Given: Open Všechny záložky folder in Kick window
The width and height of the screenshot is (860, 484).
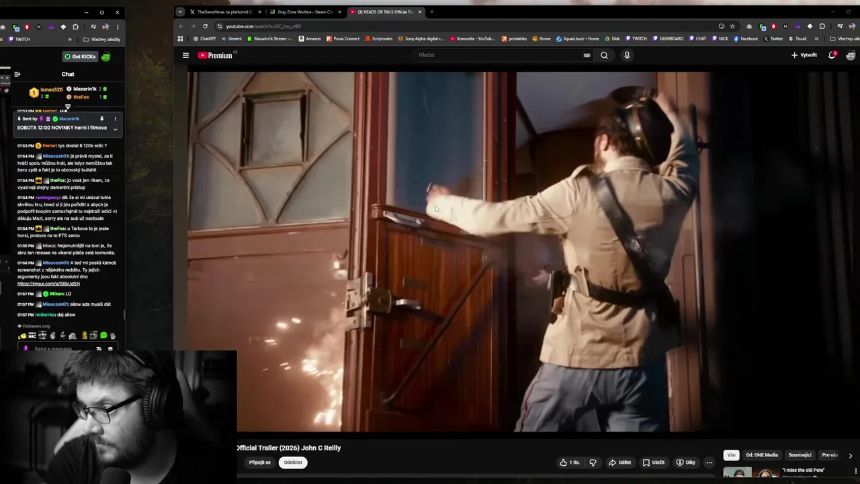Looking at the screenshot, I should (101, 40).
